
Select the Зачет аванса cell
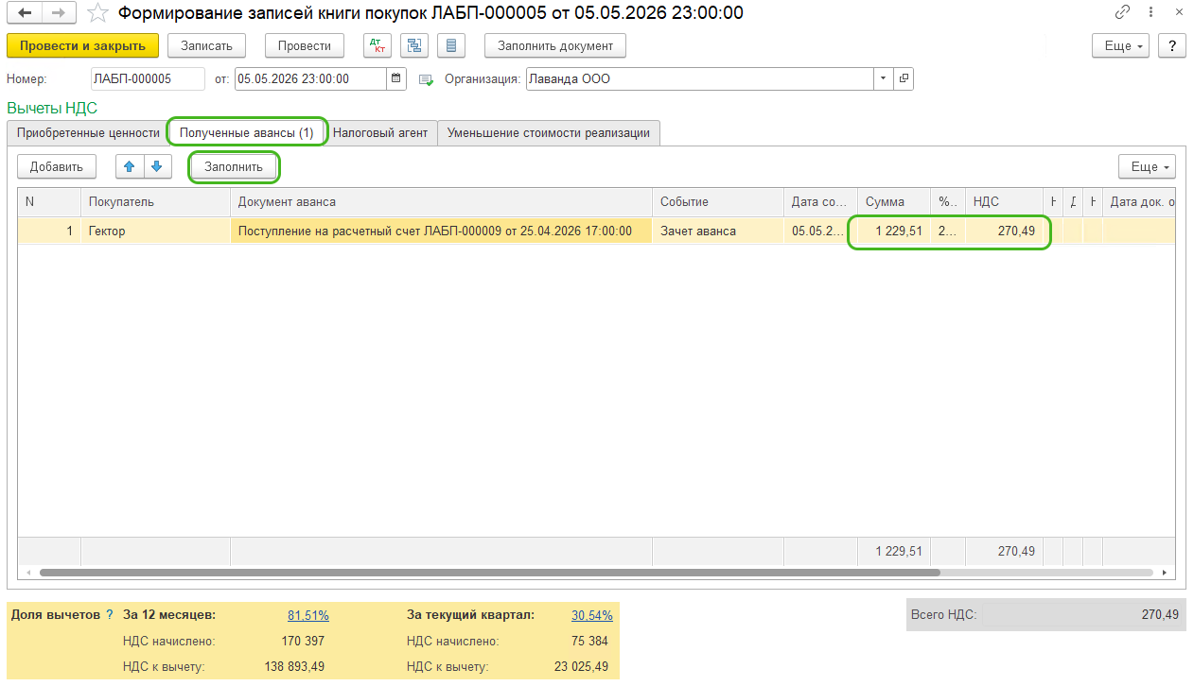point(718,231)
